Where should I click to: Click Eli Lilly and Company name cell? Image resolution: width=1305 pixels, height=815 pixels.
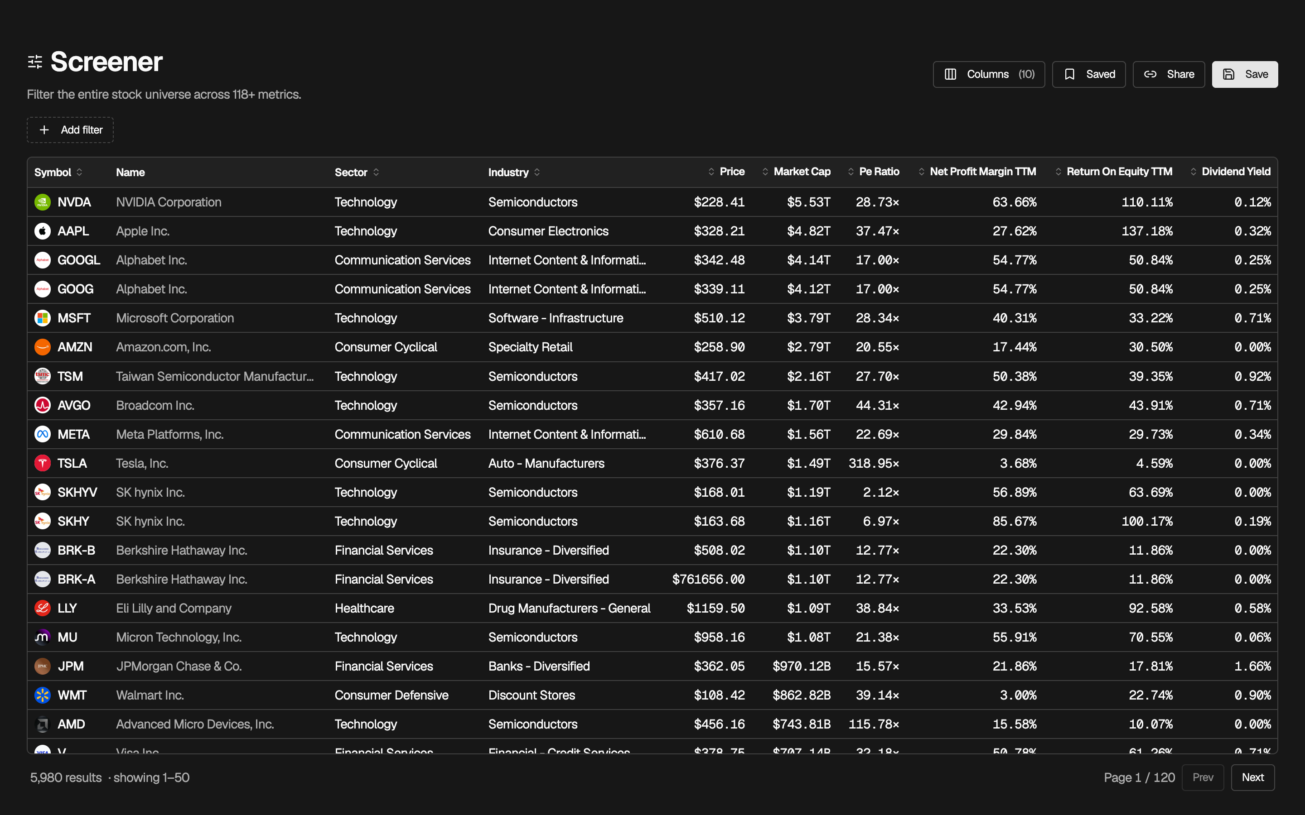[174, 609]
